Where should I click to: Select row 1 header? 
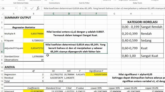pyautogui.click(x=2, y=18)
